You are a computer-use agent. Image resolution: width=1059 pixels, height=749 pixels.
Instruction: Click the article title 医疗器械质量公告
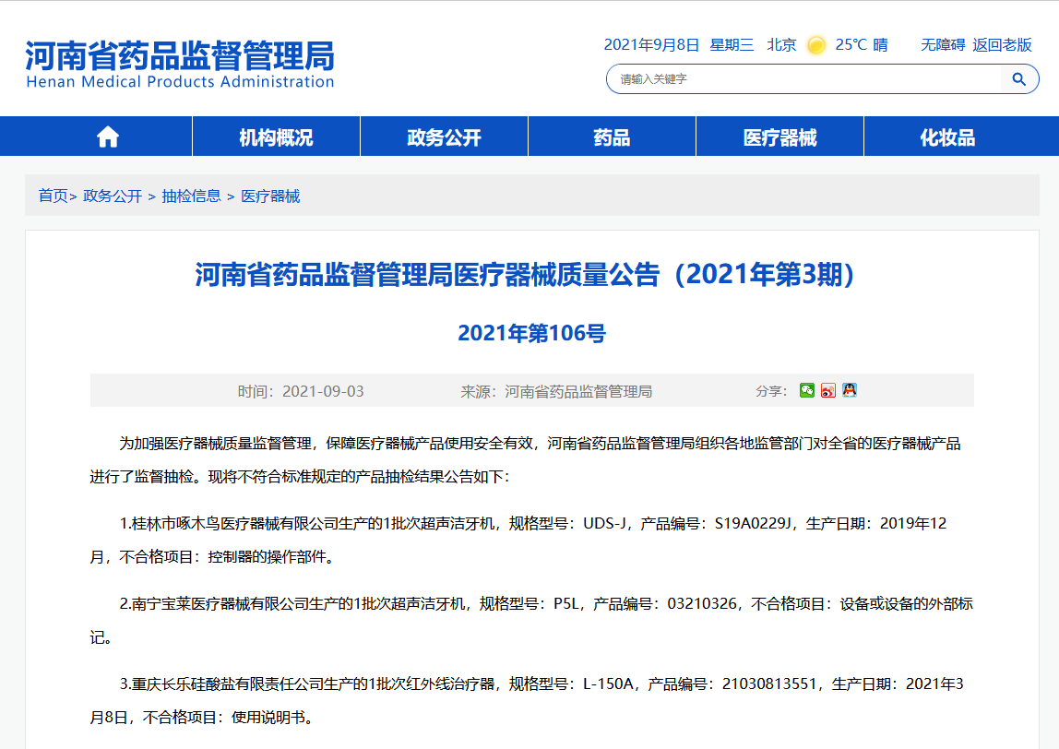525,275
